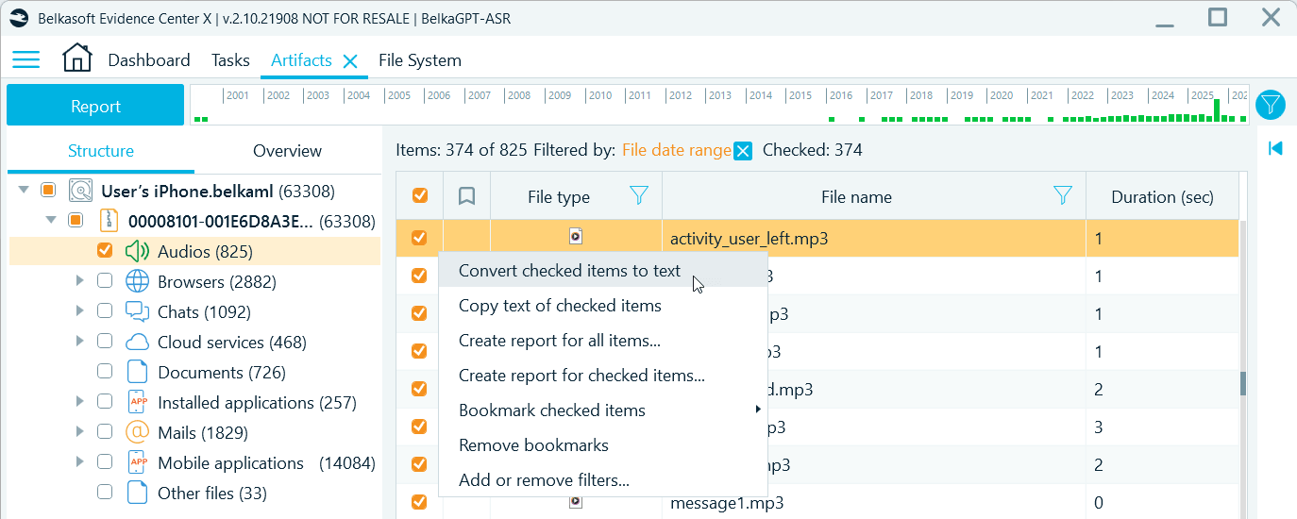Open the hamburger main menu
The image size is (1297, 519).
click(25, 60)
